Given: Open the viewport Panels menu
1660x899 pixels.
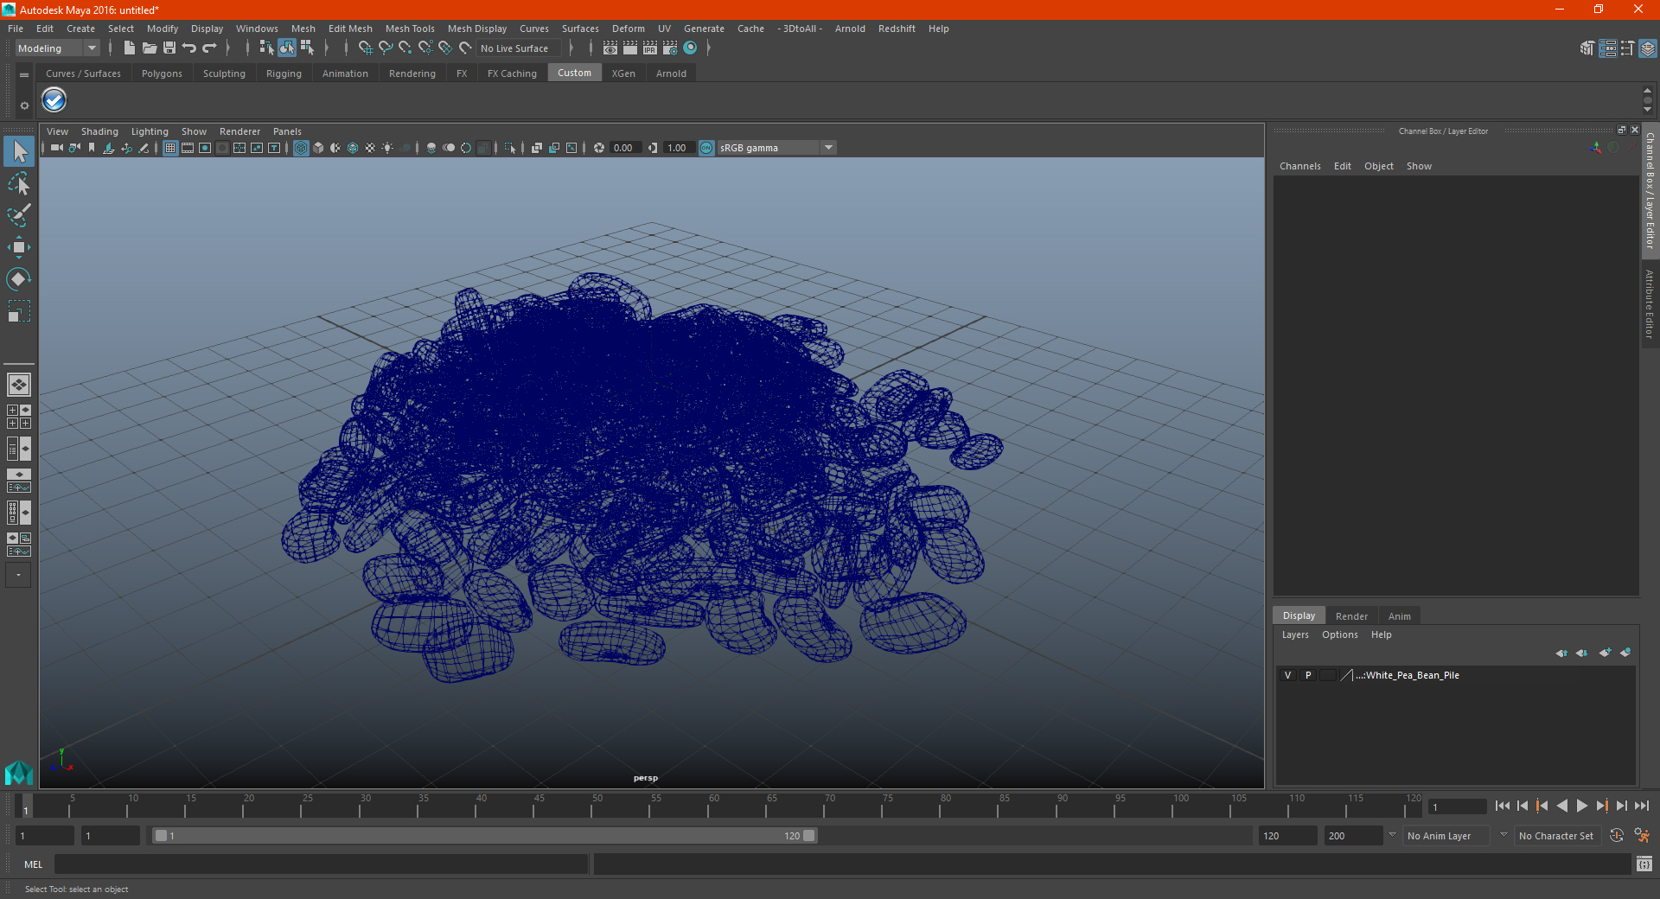Looking at the screenshot, I should click(287, 131).
